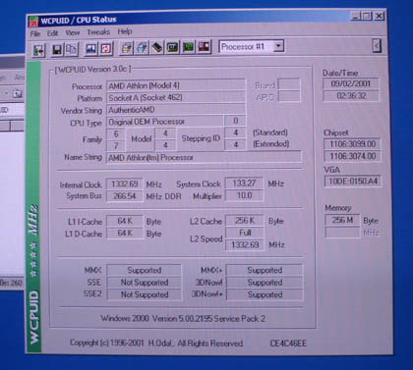
Task: Click the yellow stacked-cards toolbar icon
Action: [x=127, y=48]
